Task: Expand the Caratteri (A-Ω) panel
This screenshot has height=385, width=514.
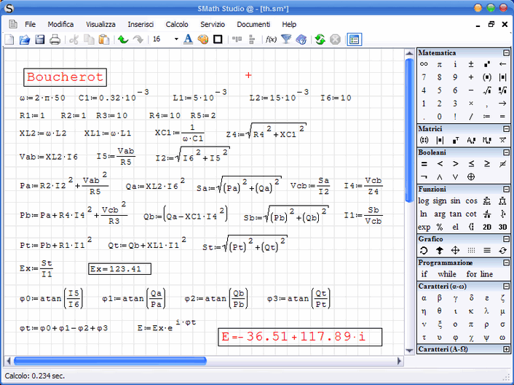Action: (506, 350)
